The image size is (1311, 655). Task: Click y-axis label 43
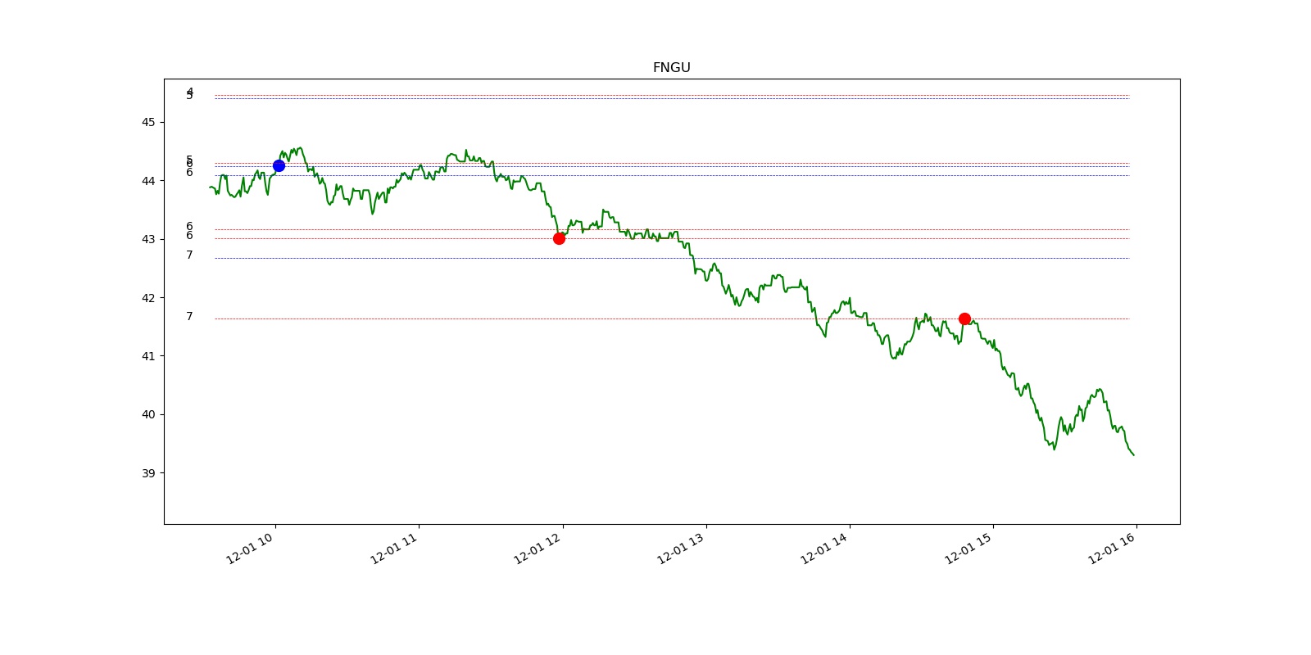tap(148, 239)
